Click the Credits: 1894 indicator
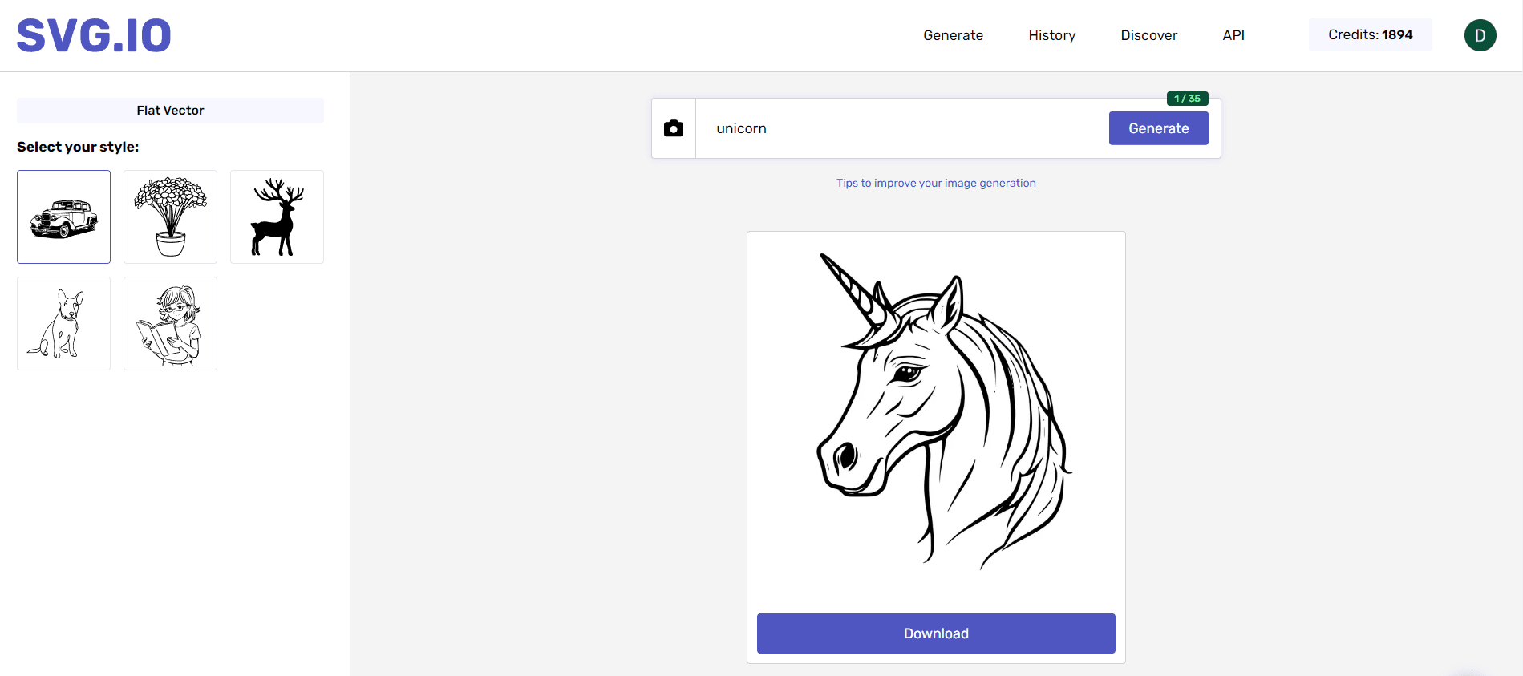1523x676 pixels. coord(1370,35)
